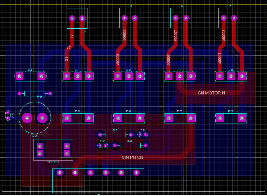This screenshot has width=267, height=196.
Task: Select pad 5 of connector J5
Action: (x=75, y=173)
